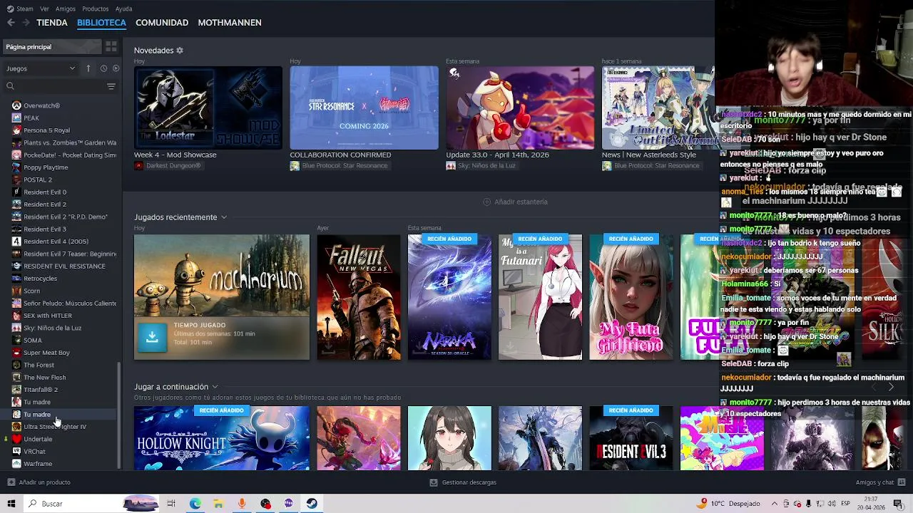Open the Productos menu
This screenshot has width=913, height=513.
click(96, 9)
